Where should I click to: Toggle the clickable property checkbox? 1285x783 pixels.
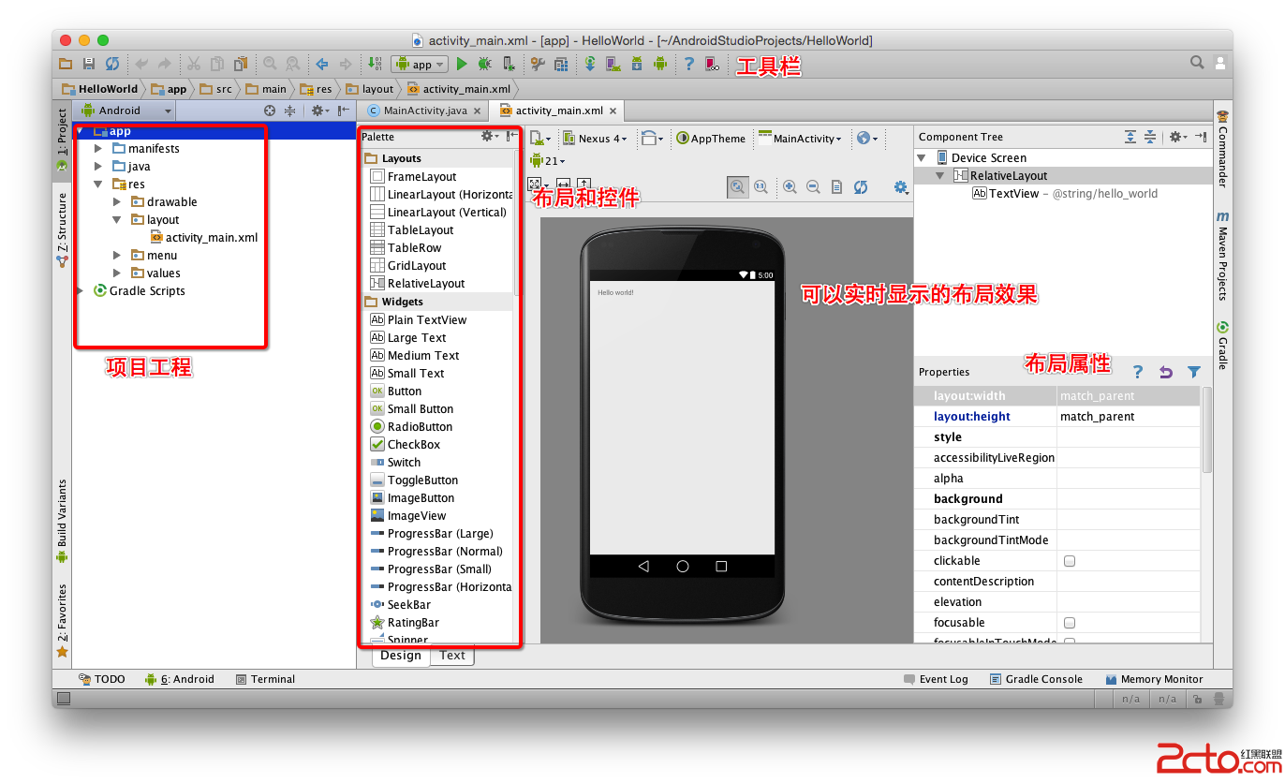1070,561
